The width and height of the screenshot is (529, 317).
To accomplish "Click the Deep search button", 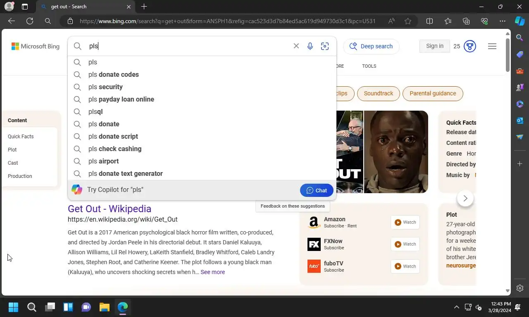I will coord(371,46).
